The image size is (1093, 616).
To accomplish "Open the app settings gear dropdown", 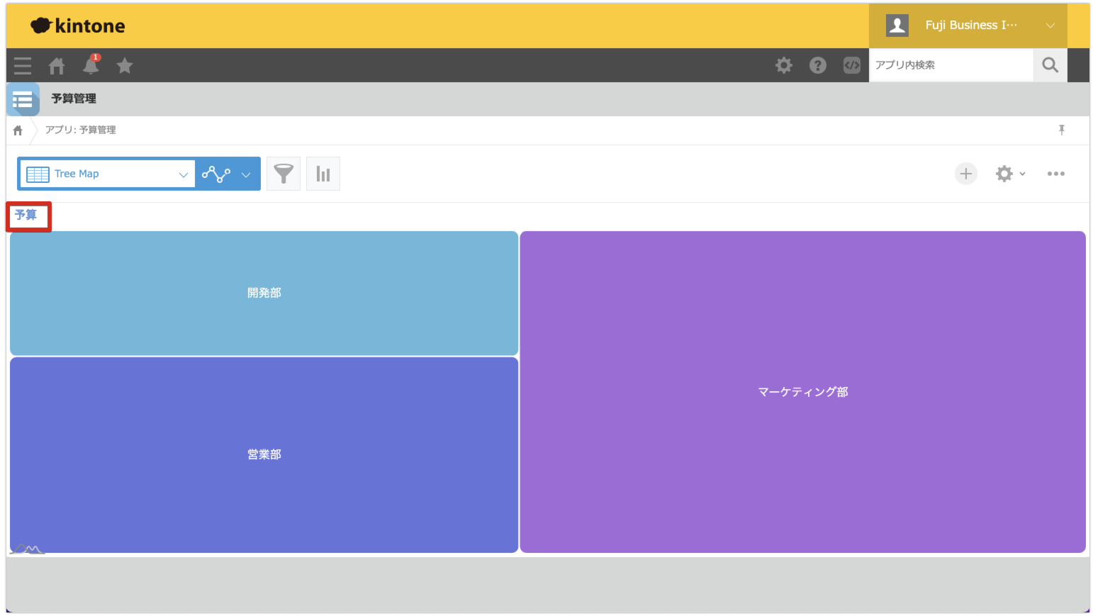I will pos(1011,174).
